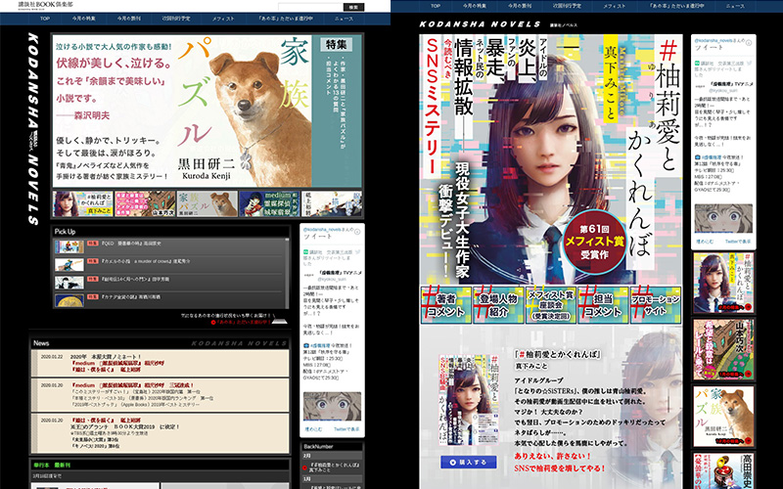Follow red 「あの本」ただいま進行中 link under Pick Up
The height and width of the screenshot is (489, 783).
(243, 323)
